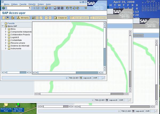
Task: Expand the Contabilitate folder
Action: 6,40
